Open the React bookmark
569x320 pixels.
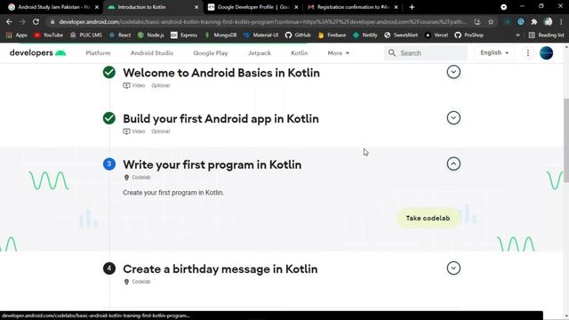[120, 36]
